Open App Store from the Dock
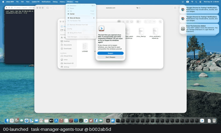The height and width of the screenshot is (133, 221). pos(56,121)
